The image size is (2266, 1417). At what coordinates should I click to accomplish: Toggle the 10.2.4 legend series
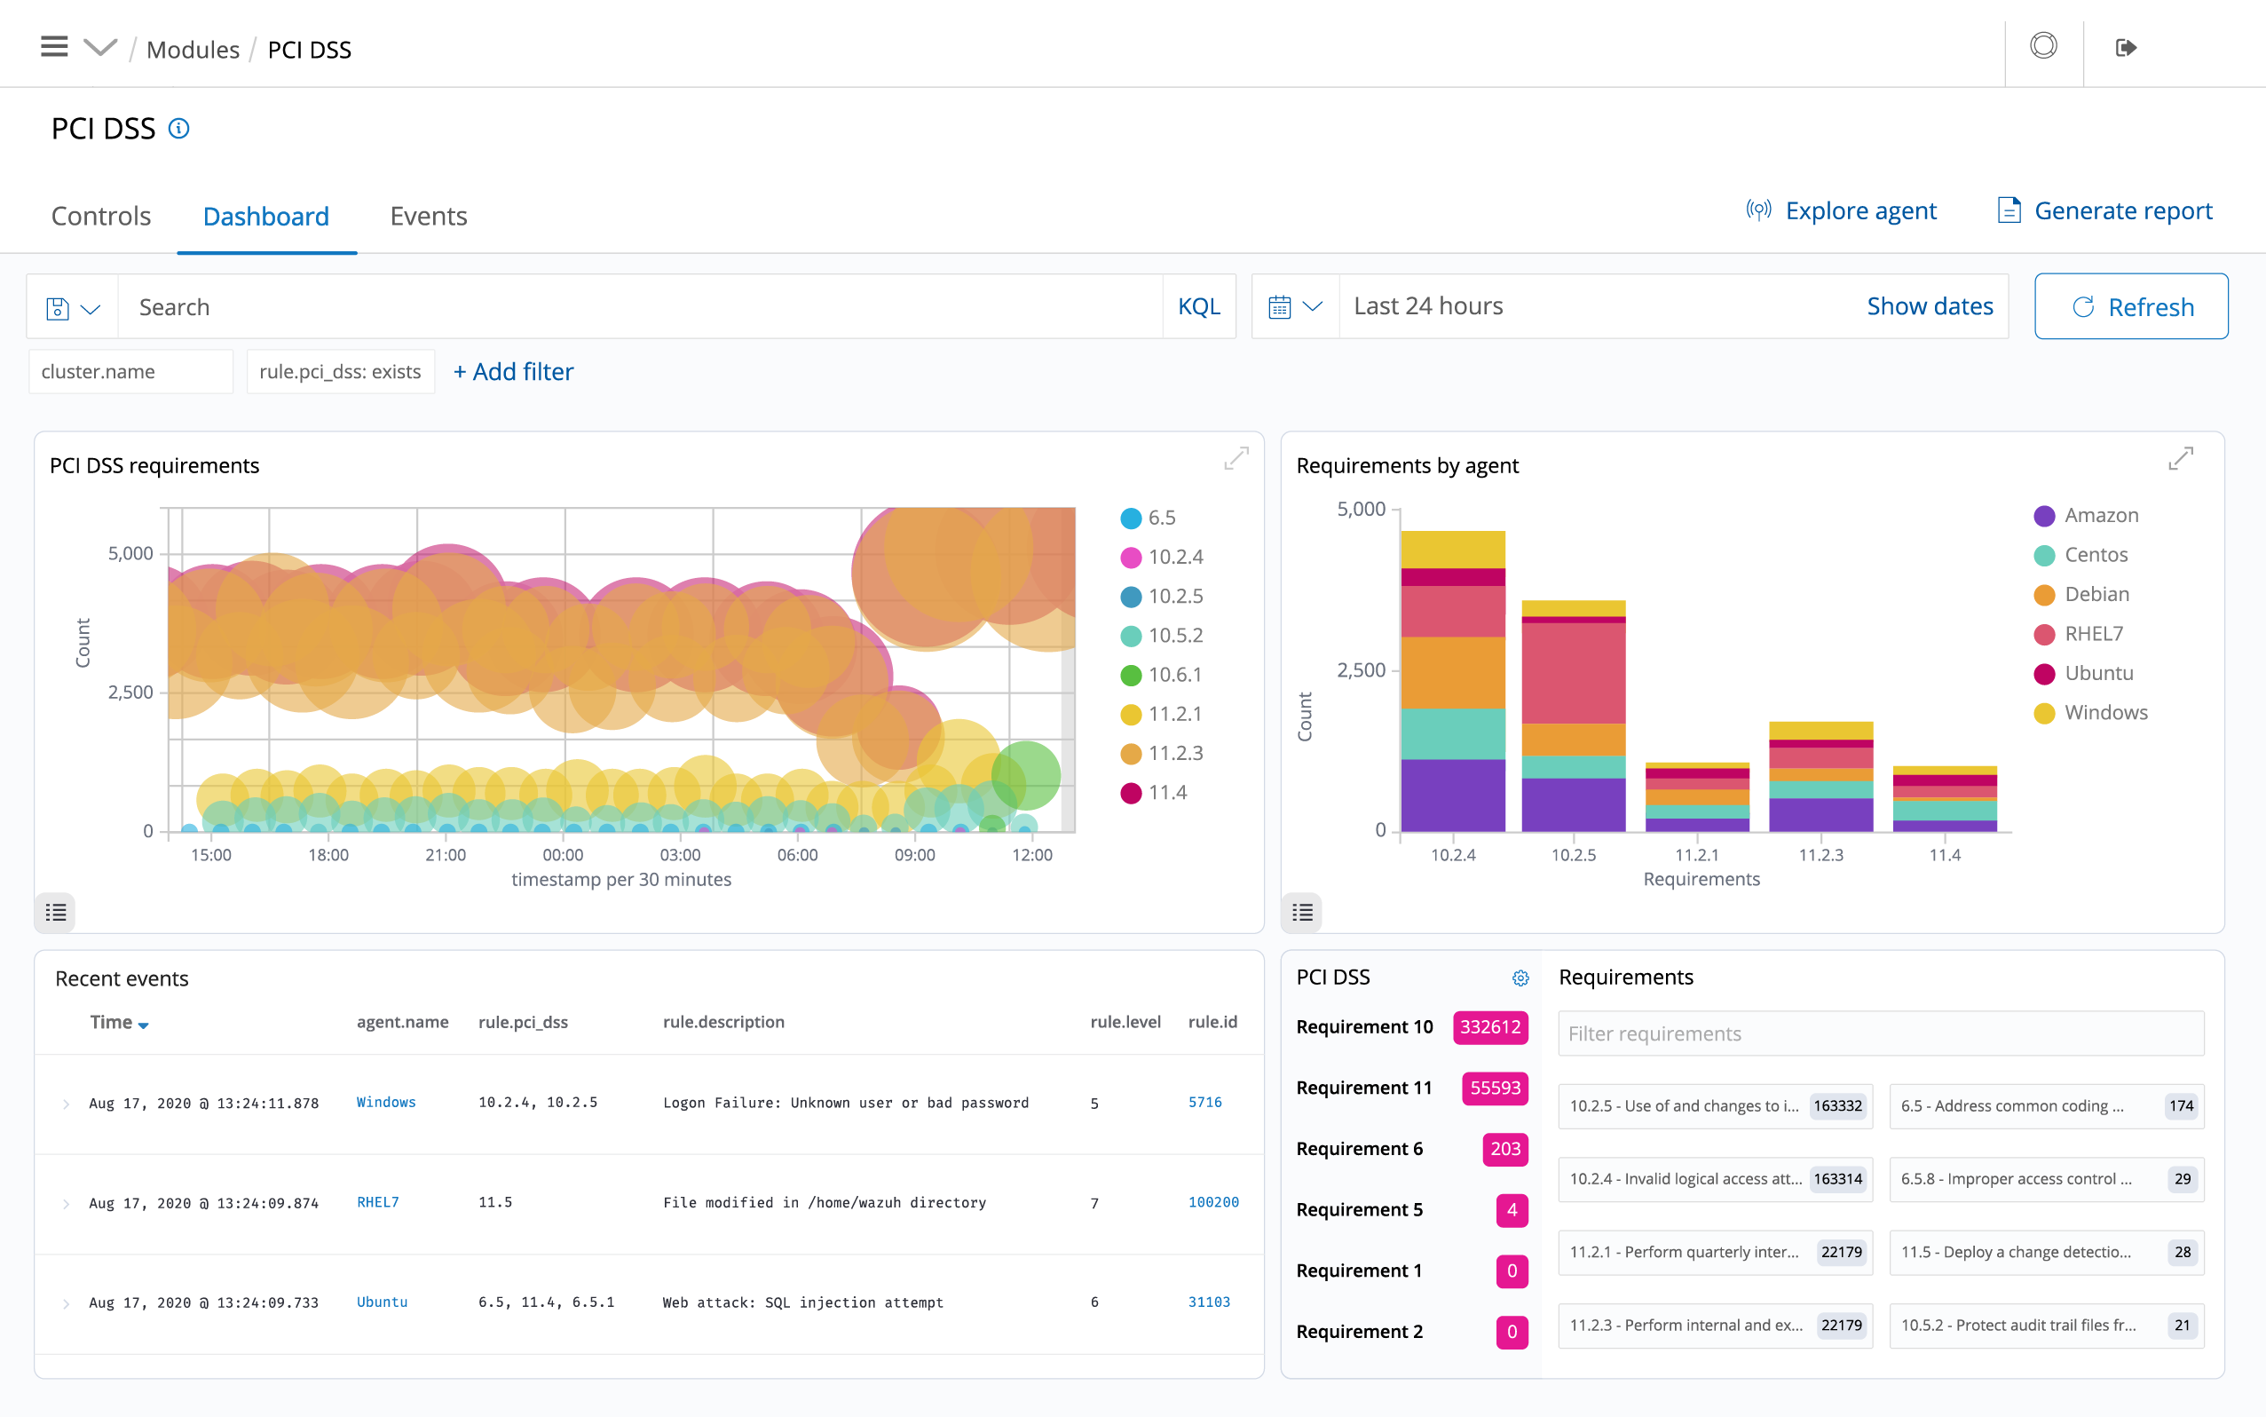(x=1174, y=558)
